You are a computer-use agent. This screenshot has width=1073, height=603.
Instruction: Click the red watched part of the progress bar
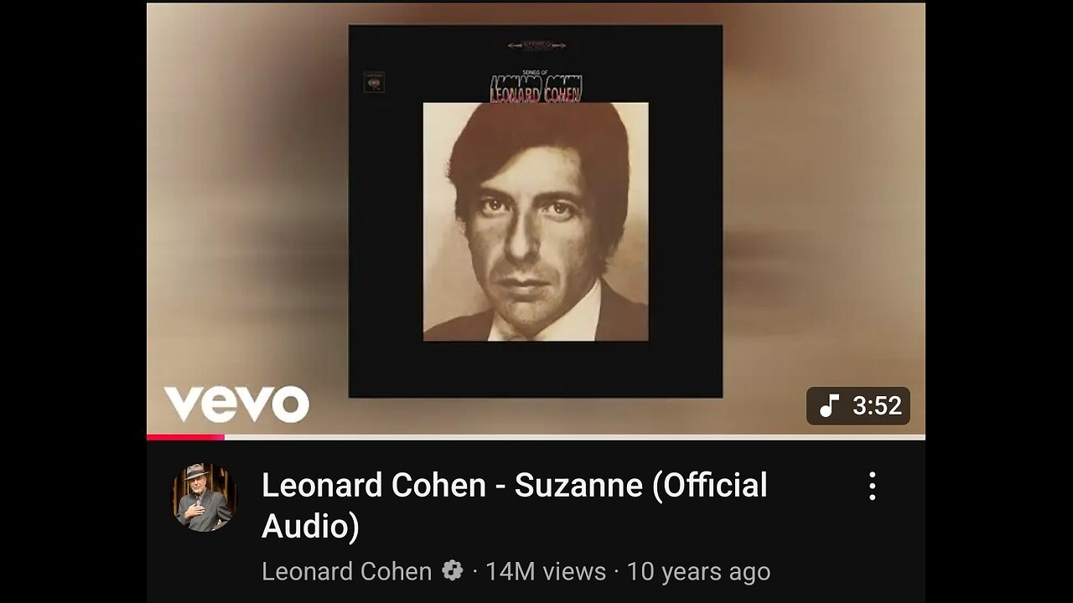[185, 436]
